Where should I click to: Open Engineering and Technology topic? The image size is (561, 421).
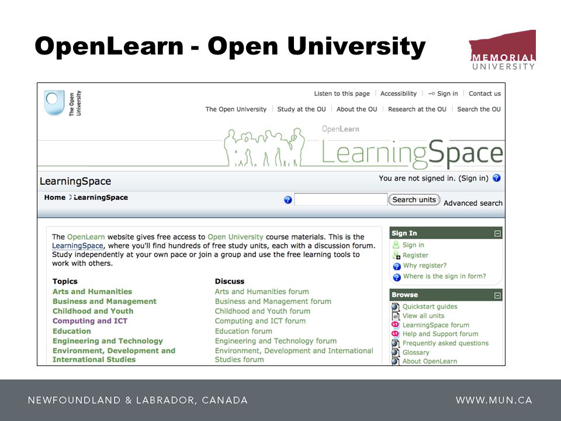click(108, 341)
